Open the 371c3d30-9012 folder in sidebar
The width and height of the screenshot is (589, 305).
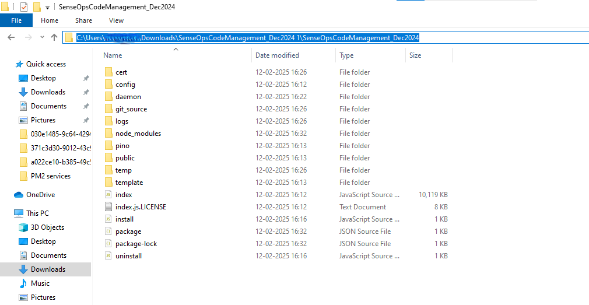[61, 148]
